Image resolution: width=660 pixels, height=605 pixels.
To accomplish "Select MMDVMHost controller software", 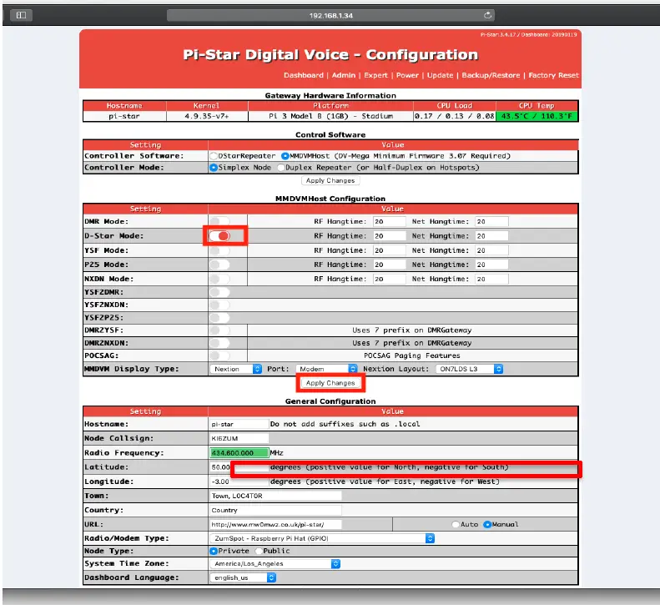I will pos(285,156).
